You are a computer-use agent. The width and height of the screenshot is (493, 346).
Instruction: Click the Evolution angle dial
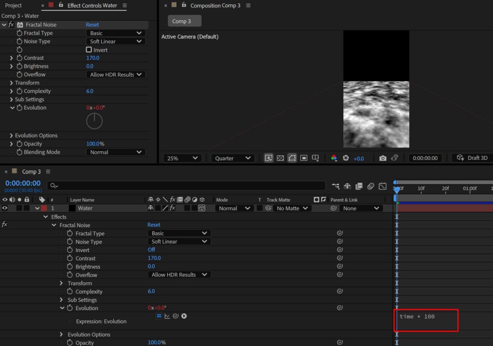pos(94,121)
